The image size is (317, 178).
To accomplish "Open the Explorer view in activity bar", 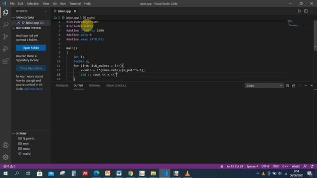I will tap(5, 12).
